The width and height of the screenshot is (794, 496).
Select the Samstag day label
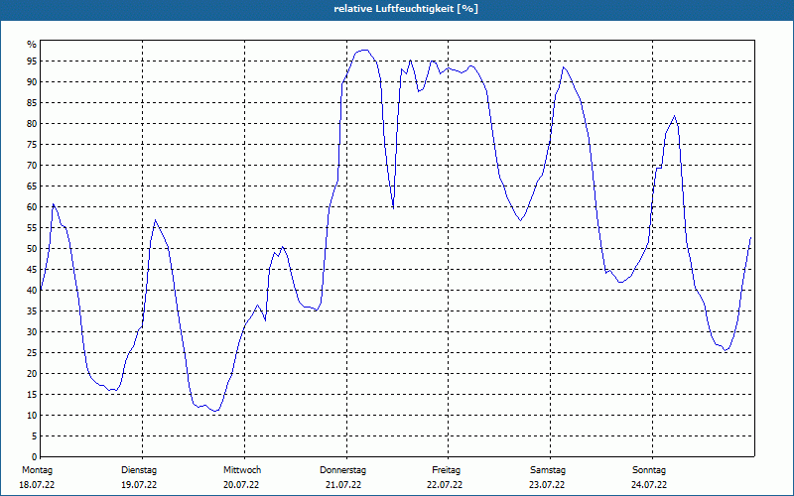548,470
